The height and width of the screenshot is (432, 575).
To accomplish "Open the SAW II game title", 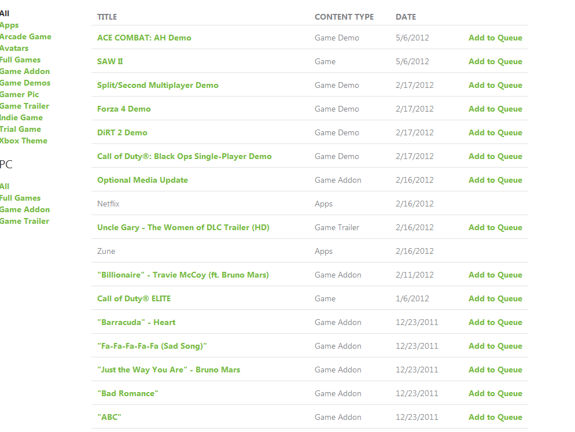I will [110, 62].
